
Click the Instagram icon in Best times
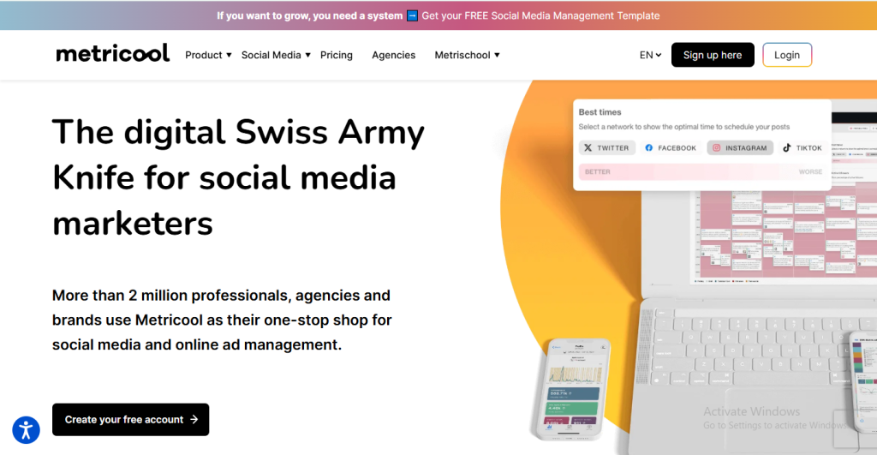point(716,147)
